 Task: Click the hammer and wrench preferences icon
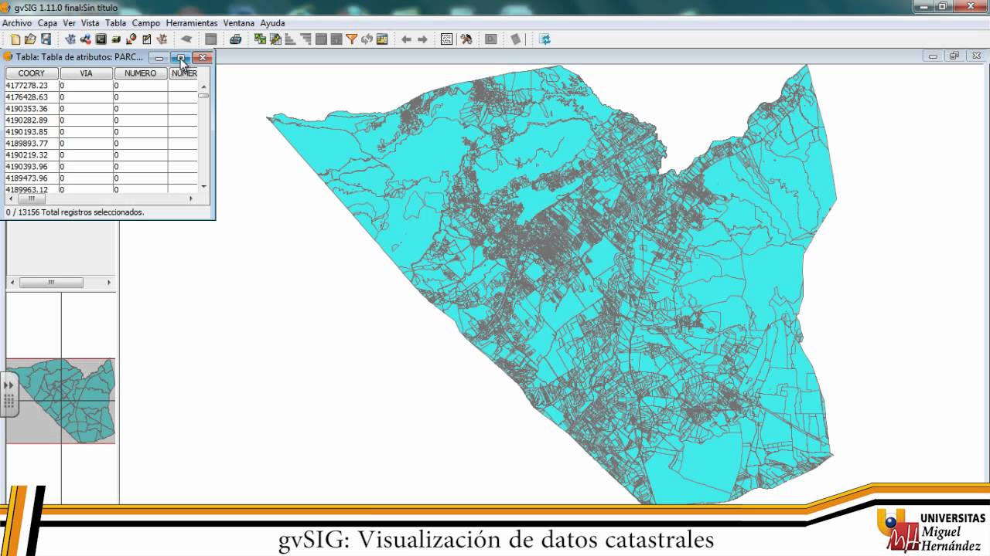(466, 39)
